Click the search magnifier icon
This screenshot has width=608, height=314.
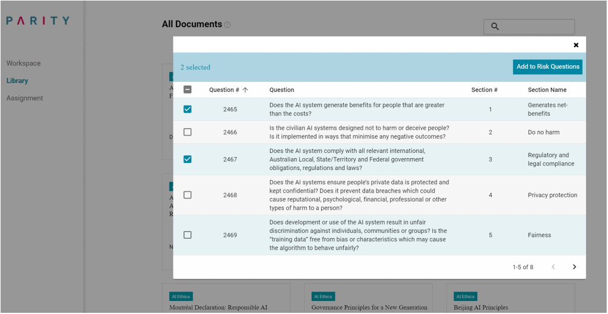click(x=495, y=27)
